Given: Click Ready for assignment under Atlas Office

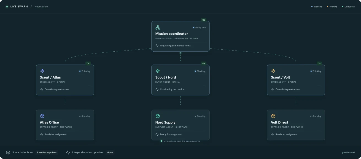Looking at the screenshot, I should click(56, 134).
